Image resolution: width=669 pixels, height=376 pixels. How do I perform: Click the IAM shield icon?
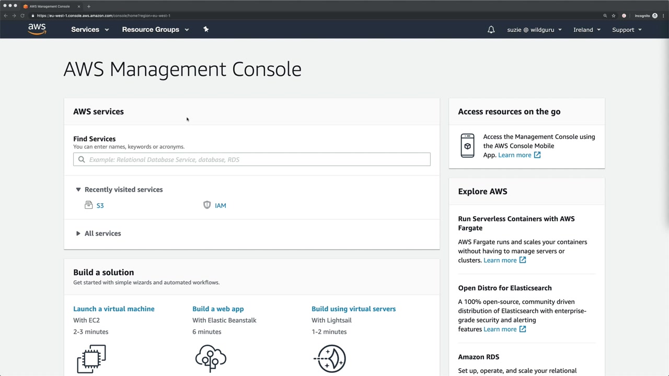pos(207,205)
